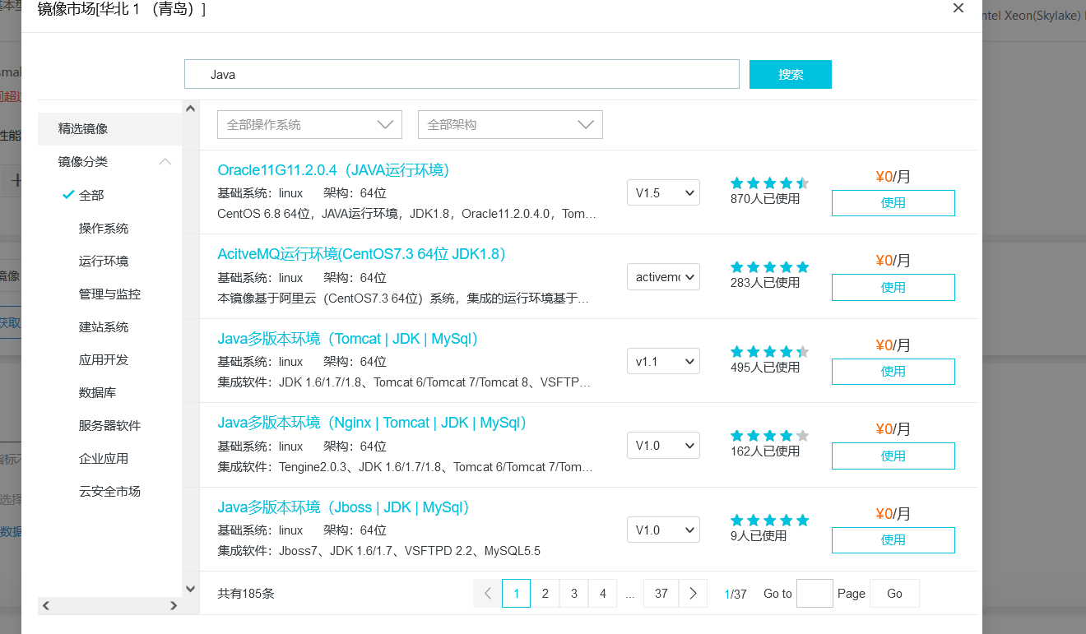The image size is (1086, 634).
Task: Click the star rating of Oracle11G image
Action: (770, 183)
